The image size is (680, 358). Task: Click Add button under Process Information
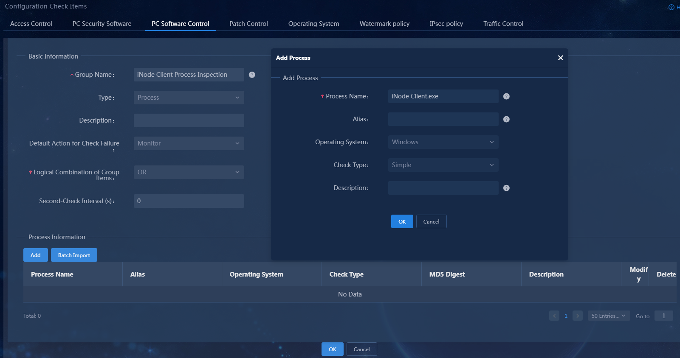coord(36,255)
